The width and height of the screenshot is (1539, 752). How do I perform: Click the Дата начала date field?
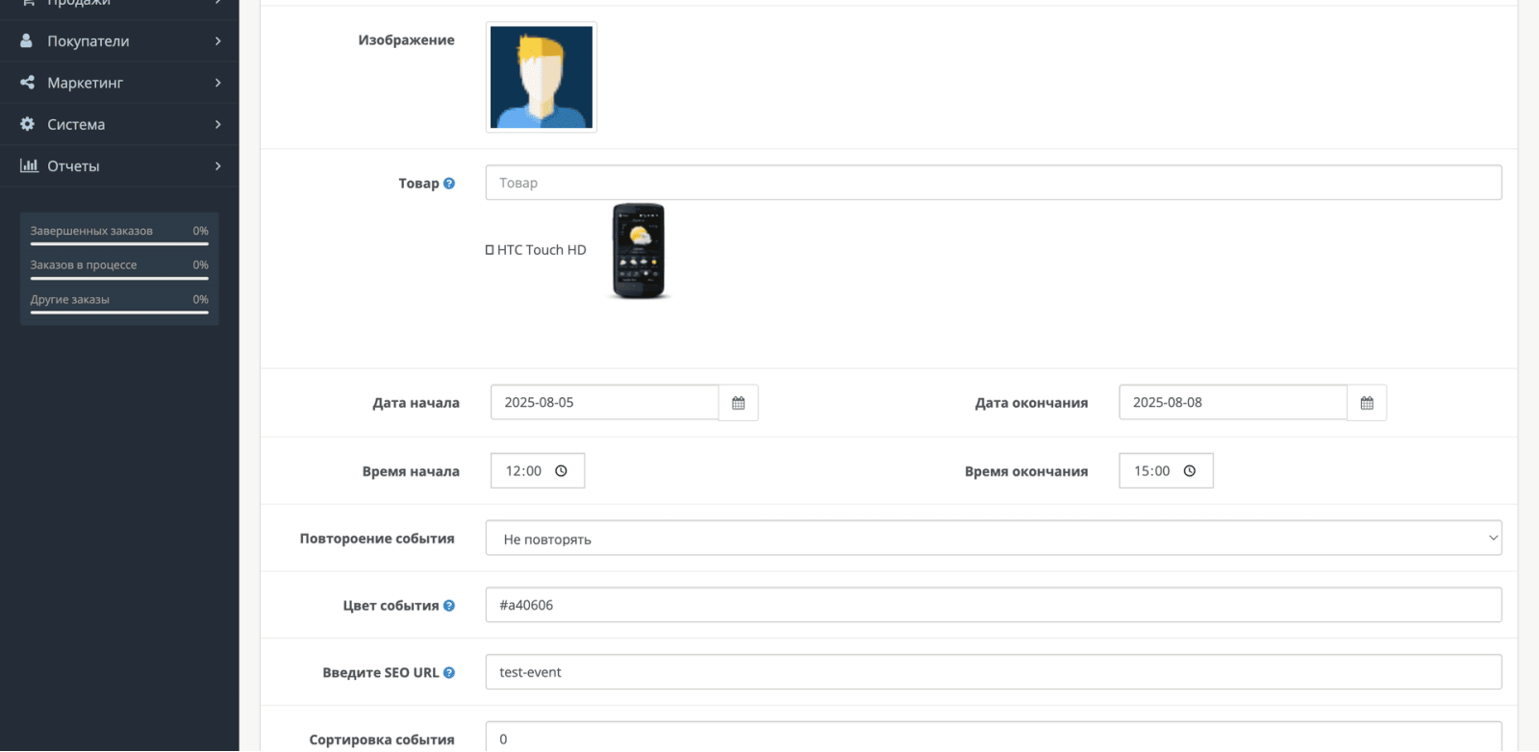tap(604, 403)
